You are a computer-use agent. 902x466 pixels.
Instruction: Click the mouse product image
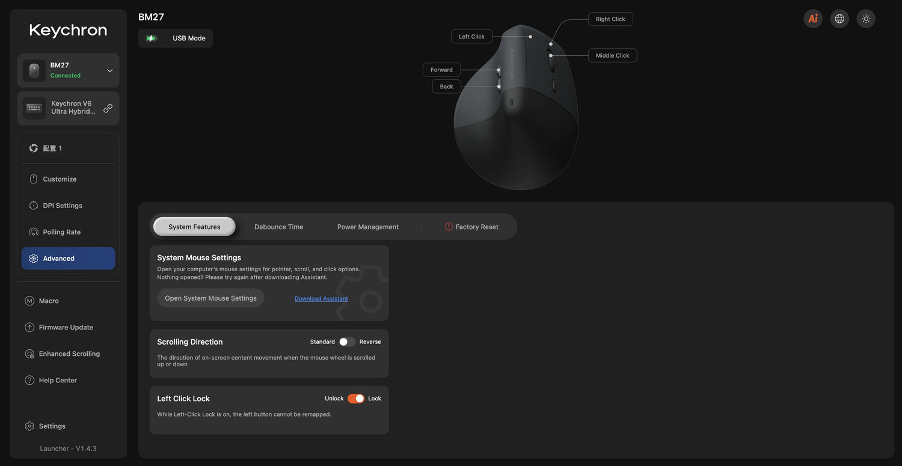(x=516, y=107)
